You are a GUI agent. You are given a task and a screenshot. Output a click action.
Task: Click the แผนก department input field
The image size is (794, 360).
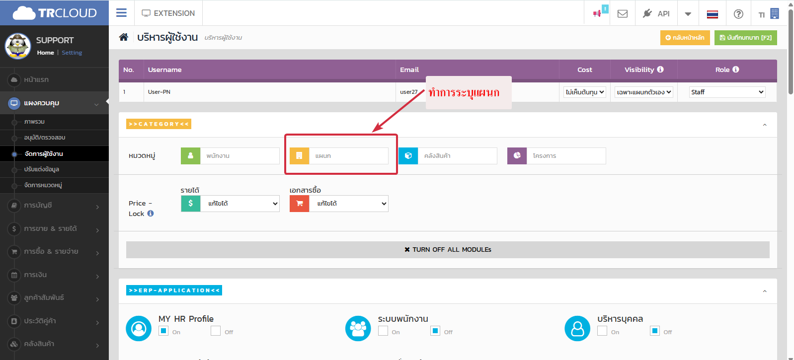click(x=348, y=156)
